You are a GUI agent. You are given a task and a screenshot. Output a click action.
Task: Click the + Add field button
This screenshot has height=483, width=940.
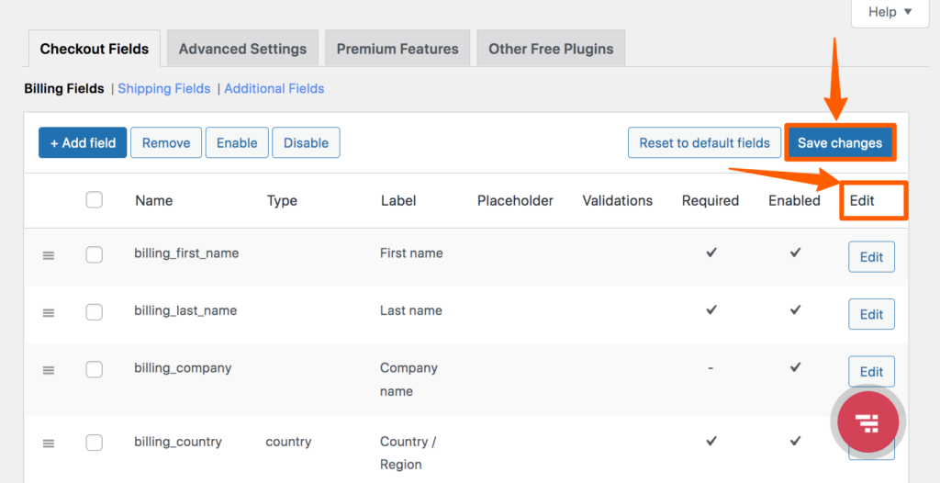pos(83,143)
